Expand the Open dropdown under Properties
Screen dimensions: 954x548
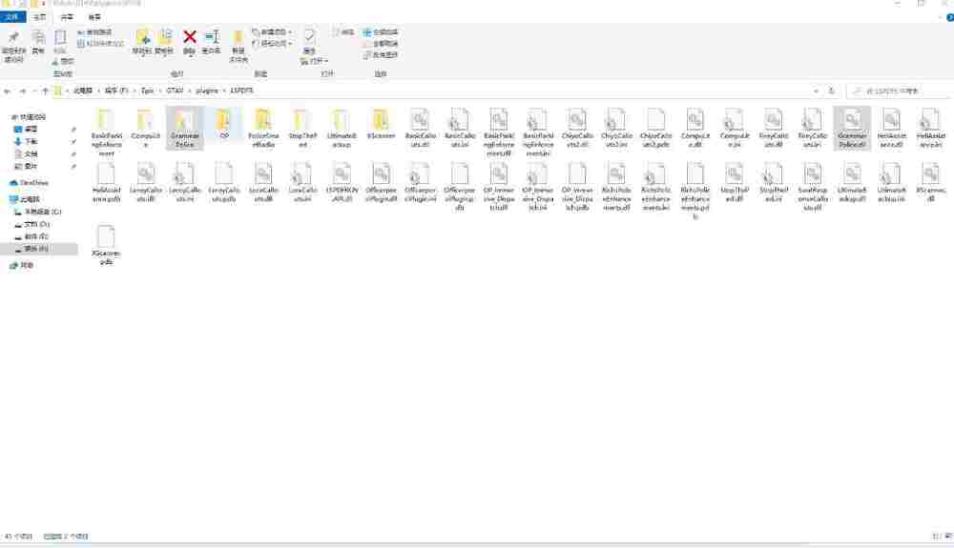tap(314, 62)
